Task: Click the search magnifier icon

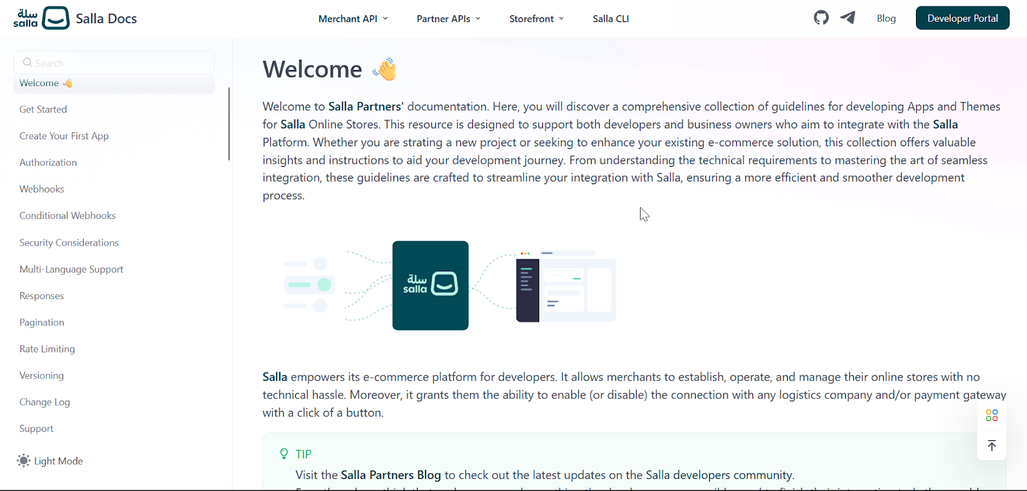Action: (28, 62)
